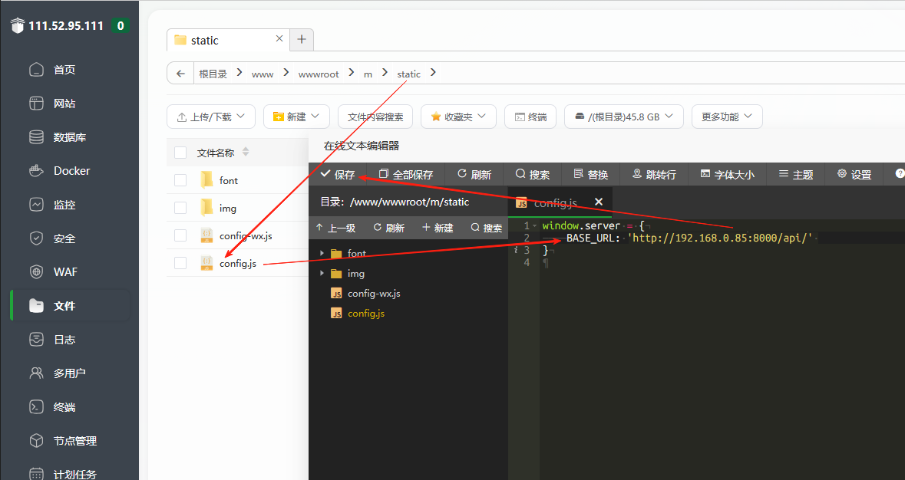
Task: Expand the Upload/Download dropdown
Action: [211, 117]
